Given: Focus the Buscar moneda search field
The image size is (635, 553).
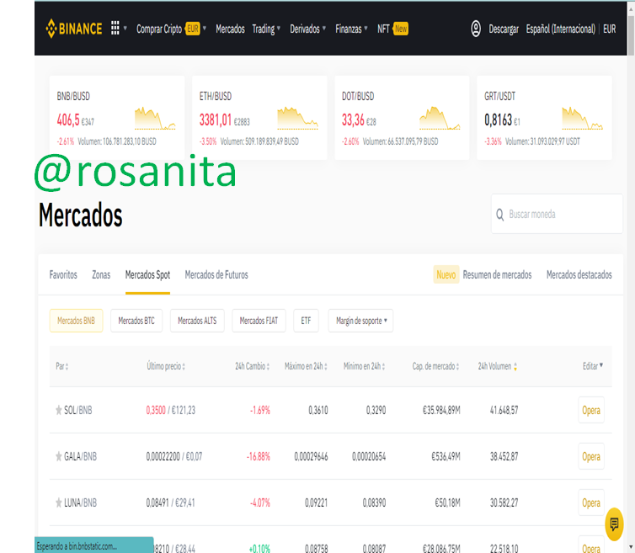Looking at the screenshot, I should pyautogui.click(x=558, y=214).
